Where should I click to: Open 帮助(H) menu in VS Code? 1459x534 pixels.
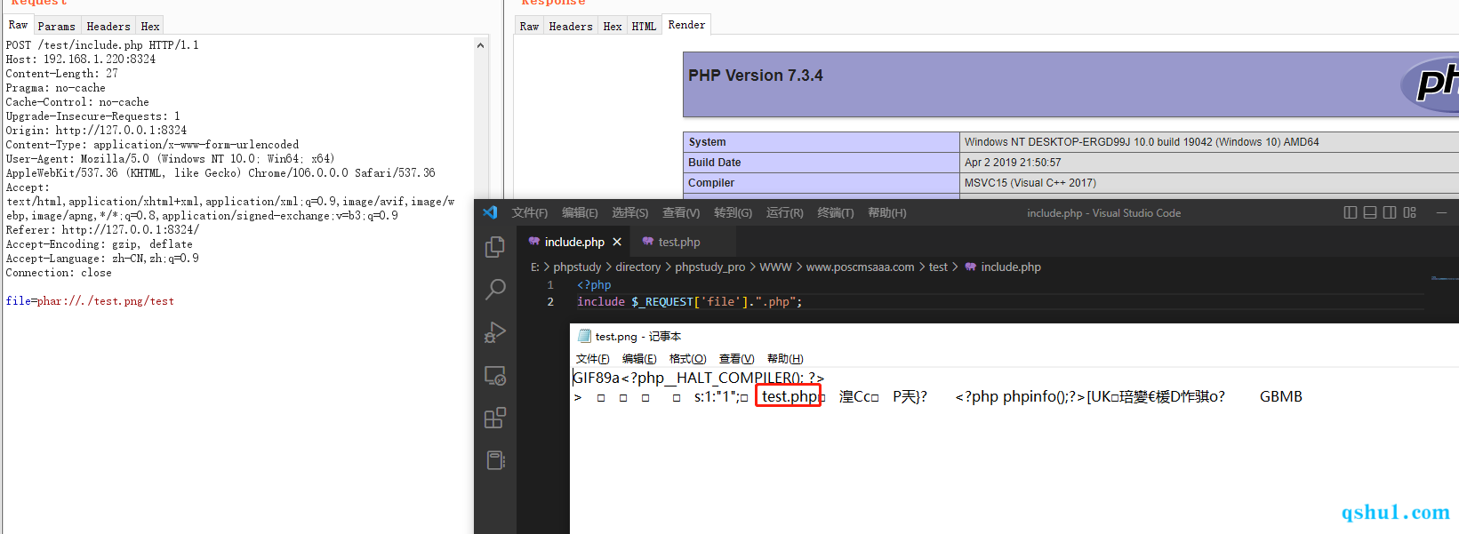887,212
